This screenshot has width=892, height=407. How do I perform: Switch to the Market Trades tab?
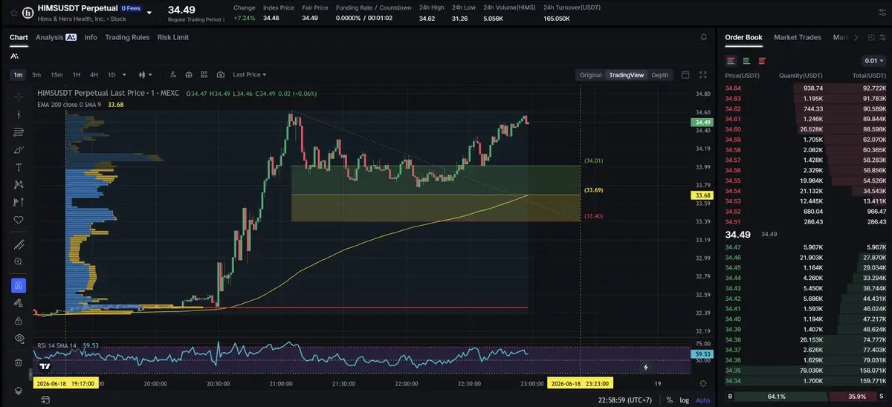pyautogui.click(x=798, y=37)
